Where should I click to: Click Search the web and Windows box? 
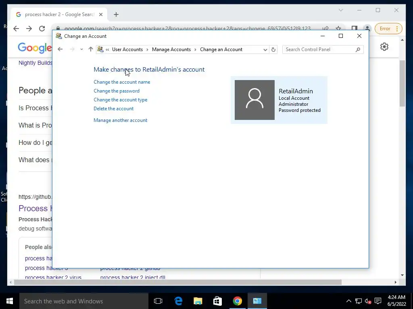[x=84, y=301]
